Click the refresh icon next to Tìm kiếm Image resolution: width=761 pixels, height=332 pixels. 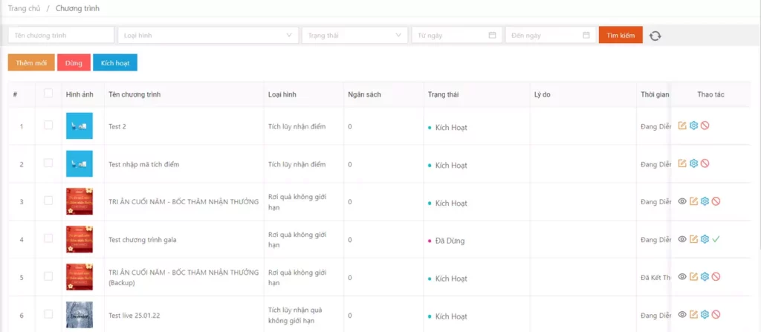pyautogui.click(x=655, y=36)
